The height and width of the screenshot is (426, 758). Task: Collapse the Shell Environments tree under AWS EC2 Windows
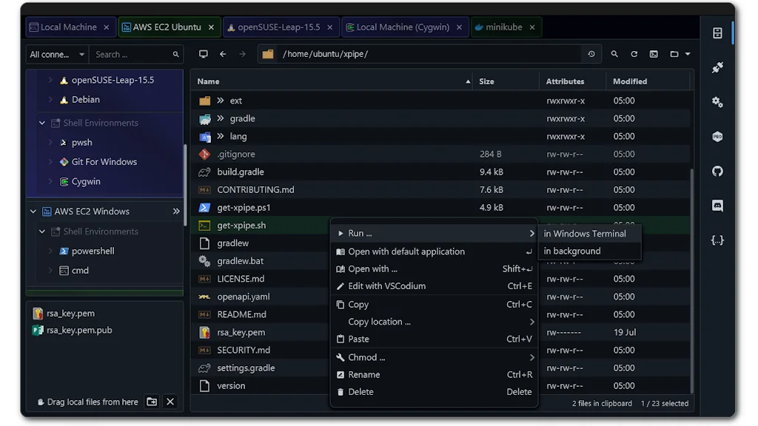pyautogui.click(x=42, y=231)
